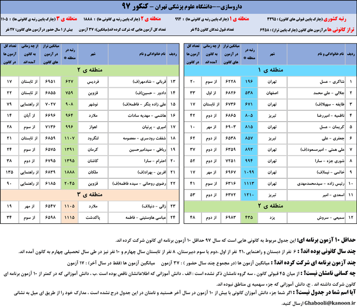Click blue rank cell 196
The image size is (357, 307).
(250, 82)
